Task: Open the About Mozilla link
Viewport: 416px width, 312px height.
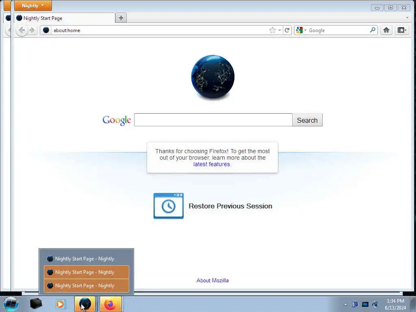Action: point(212,280)
